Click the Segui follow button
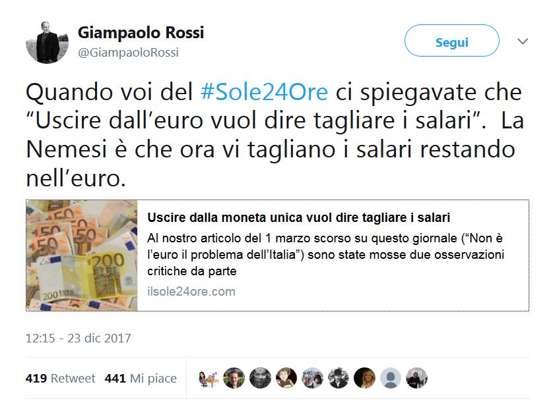This screenshot has width=553, height=403. [452, 40]
